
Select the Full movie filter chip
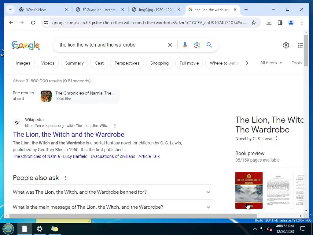point(189,63)
